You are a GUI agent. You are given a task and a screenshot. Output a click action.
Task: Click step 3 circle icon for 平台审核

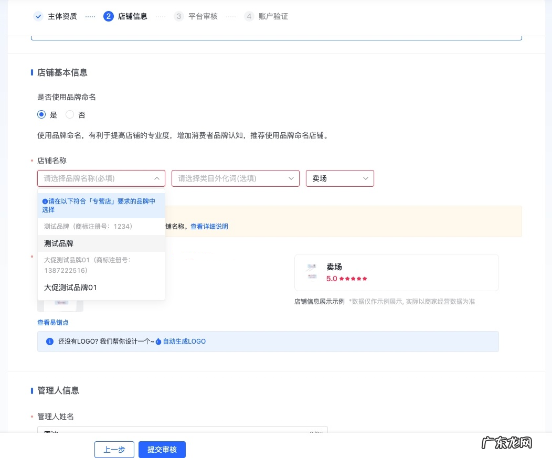click(x=179, y=16)
